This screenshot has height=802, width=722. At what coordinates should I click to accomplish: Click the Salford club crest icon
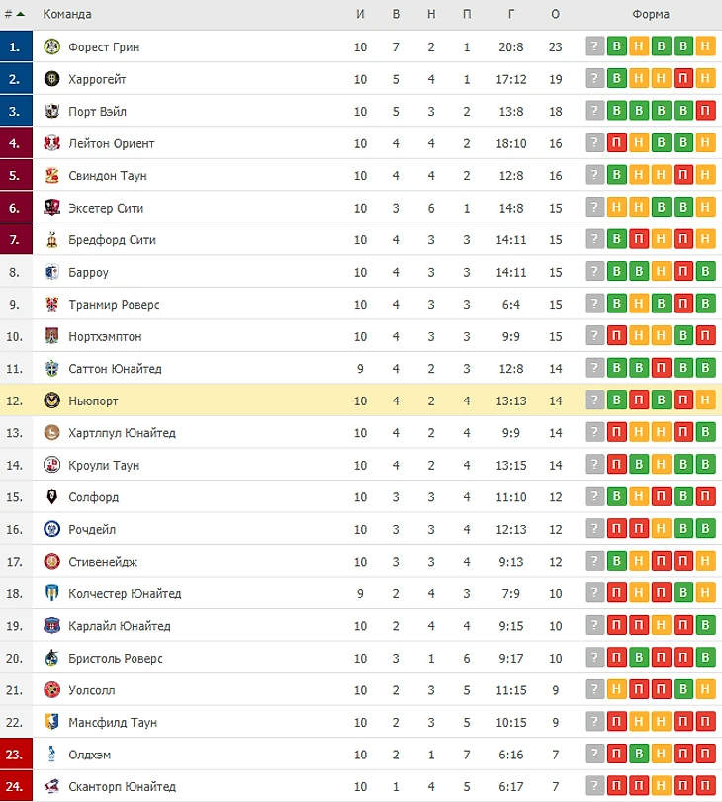pos(52,497)
